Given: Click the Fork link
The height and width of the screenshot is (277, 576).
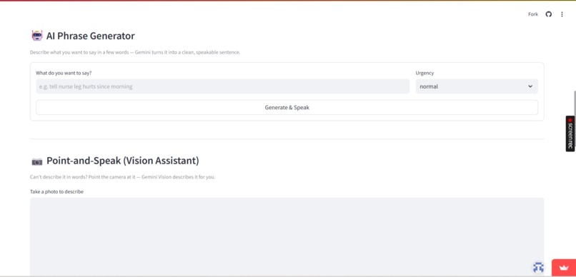Looking at the screenshot, I should pyautogui.click(x=533, y=14).
